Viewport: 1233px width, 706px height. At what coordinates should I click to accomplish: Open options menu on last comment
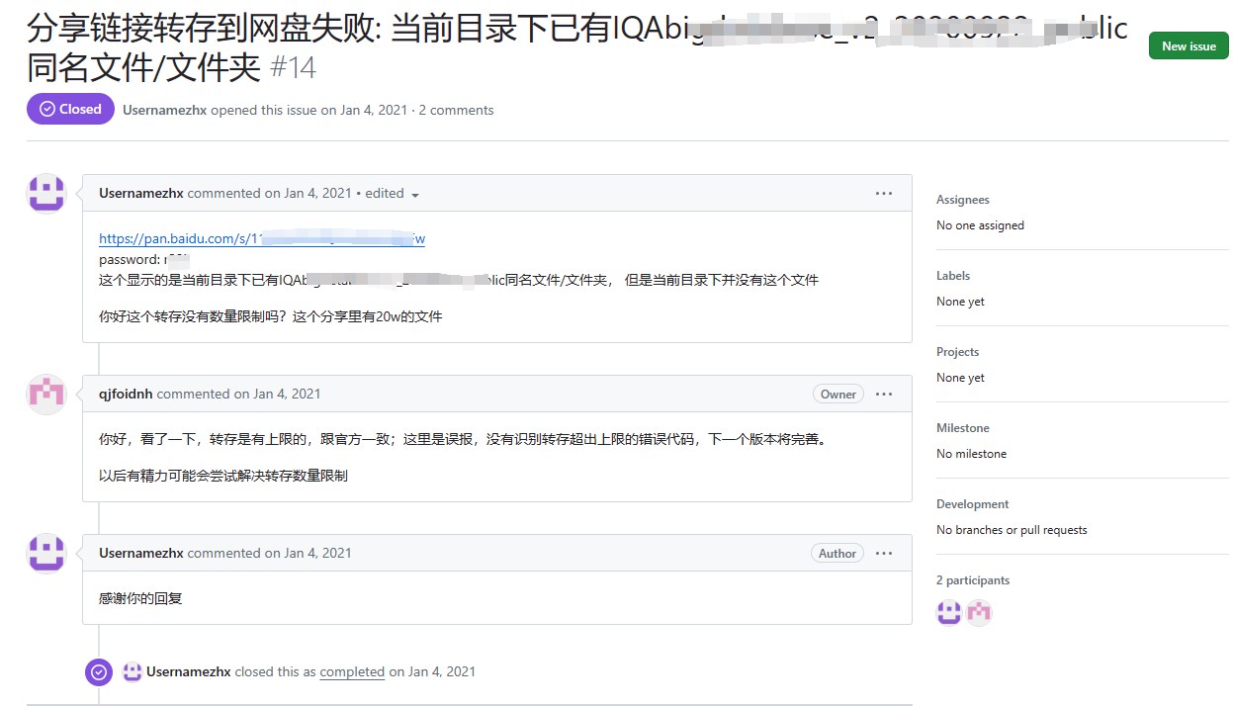click(x=884, y=554)
